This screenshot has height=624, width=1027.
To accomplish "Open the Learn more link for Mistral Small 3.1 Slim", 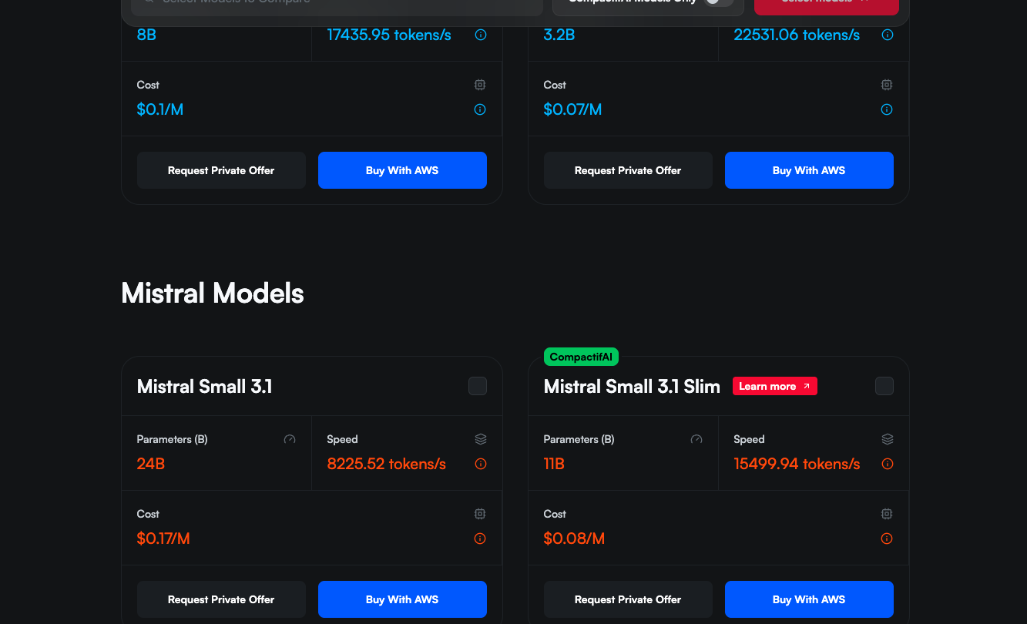I will pos(774,386).
